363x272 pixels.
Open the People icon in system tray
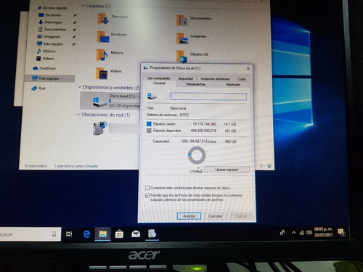[x=282, y=233]
